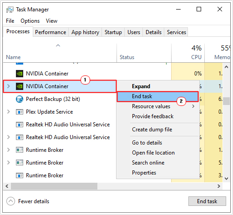Open the File menu
Screen dimensions: 233x215
coord(10,21)
